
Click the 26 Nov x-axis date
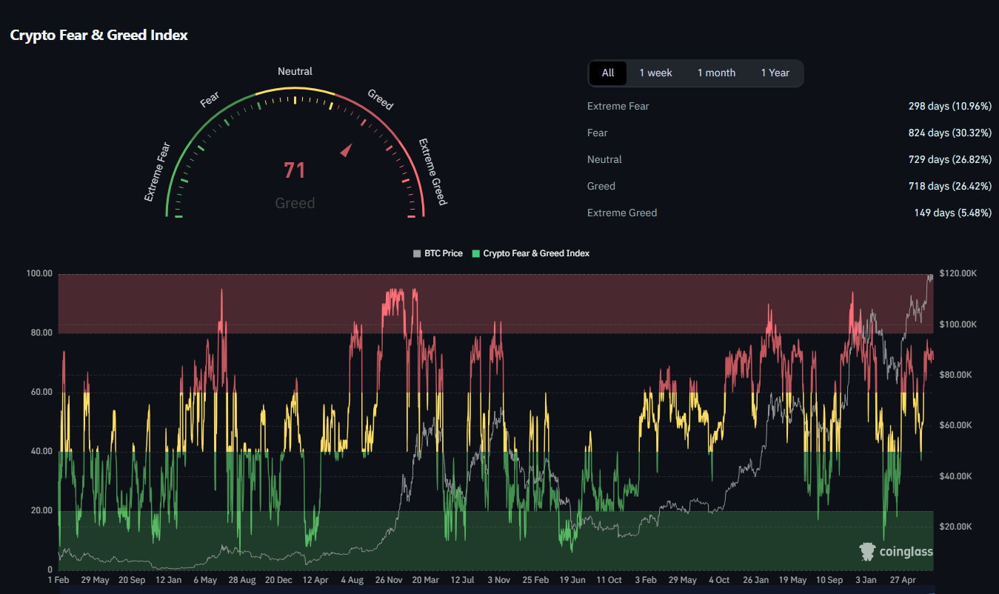coord(389,580)
